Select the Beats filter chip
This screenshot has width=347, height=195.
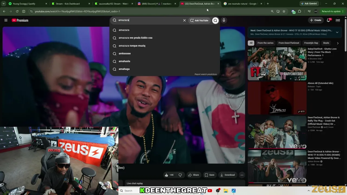[x=326, y=43]
